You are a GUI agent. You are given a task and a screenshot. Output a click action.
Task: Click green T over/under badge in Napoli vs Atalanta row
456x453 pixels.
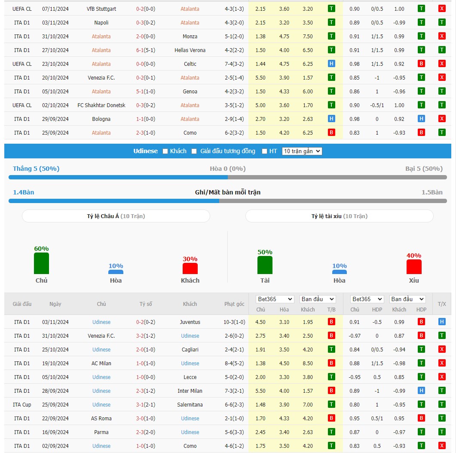click(442, 22)
